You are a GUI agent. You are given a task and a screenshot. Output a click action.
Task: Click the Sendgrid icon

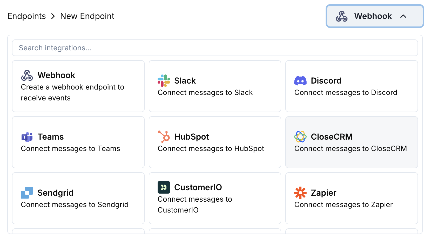pos(27,193)
